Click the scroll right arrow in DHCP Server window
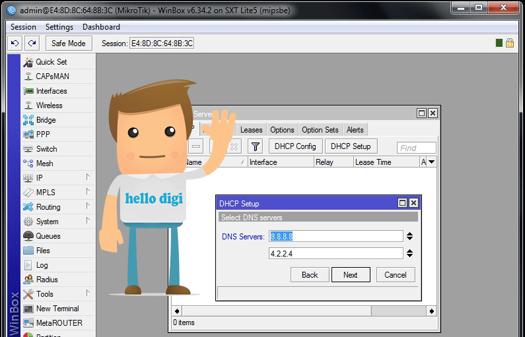Image resolution: width=525 pixels, height=337 pixels. pos(432,311)
